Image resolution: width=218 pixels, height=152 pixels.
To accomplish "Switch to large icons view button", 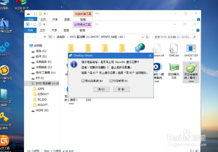I will click(197, 151).
